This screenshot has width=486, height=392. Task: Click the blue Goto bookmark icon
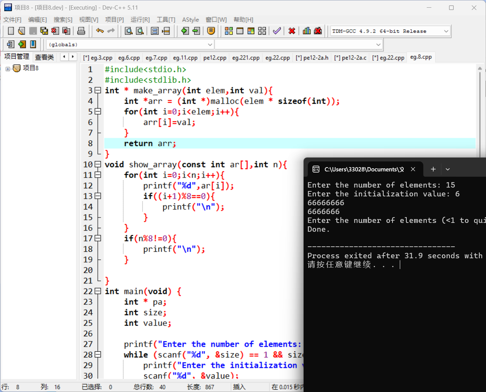point(33,45)
